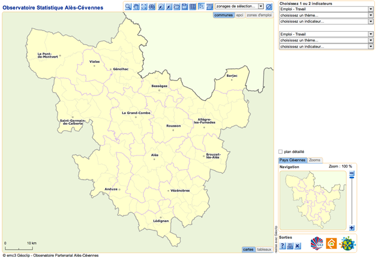Open the zonages de sélection dropdown
378x261 pixels.
coord(239,7)
